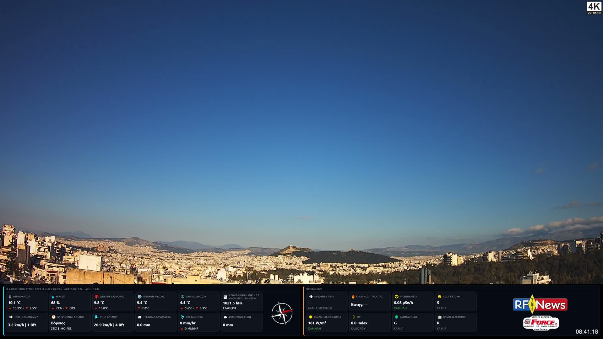This screenshot has width=603, height=339.
Task: Click the 08:41:18 timestamp
Action: (x=587, y=331)
